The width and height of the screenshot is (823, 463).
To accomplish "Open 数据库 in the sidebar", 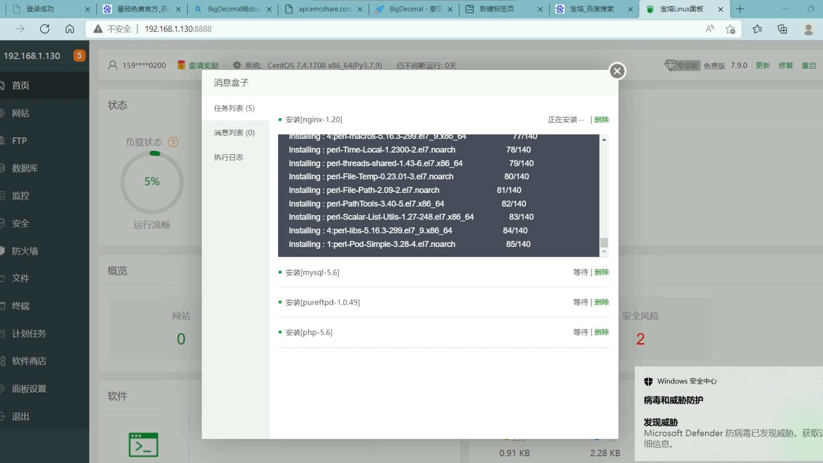I will coord(45,168).
